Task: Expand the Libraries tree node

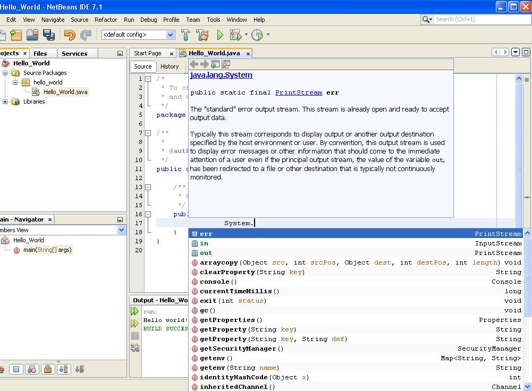Action: [5, 101]
